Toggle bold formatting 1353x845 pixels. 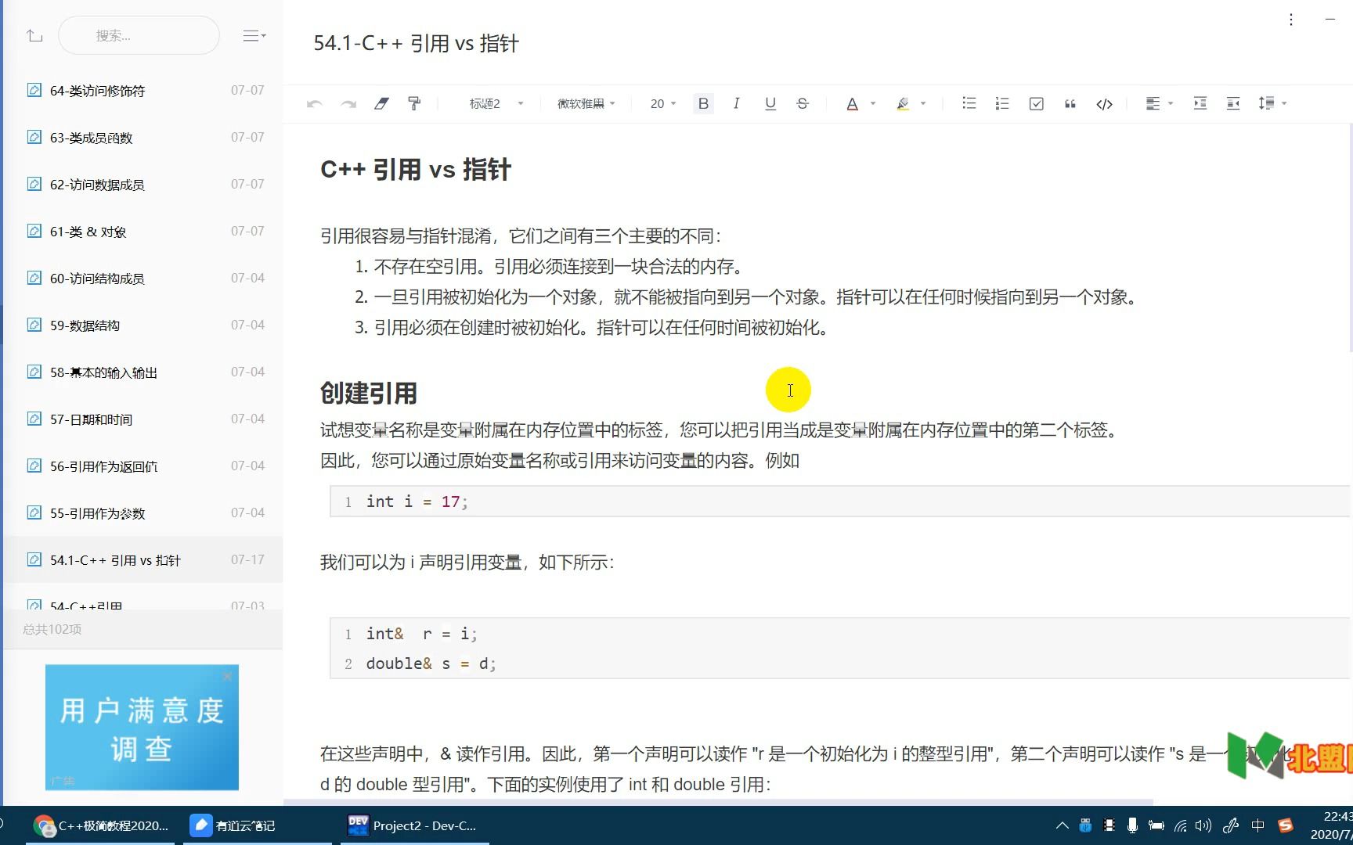point(703,102)
